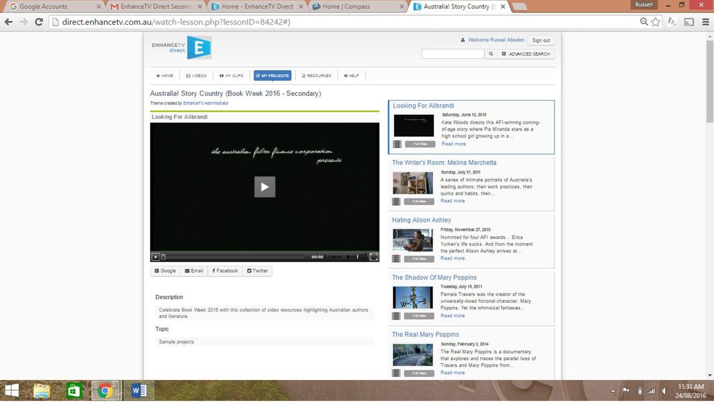Open Microsoft Word from the taskbar
Screen dimensions: 714x402
pos(139,391)
